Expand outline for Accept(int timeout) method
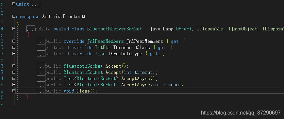The height and width of the screenshot is (119, 284). [x=14, y=72]
